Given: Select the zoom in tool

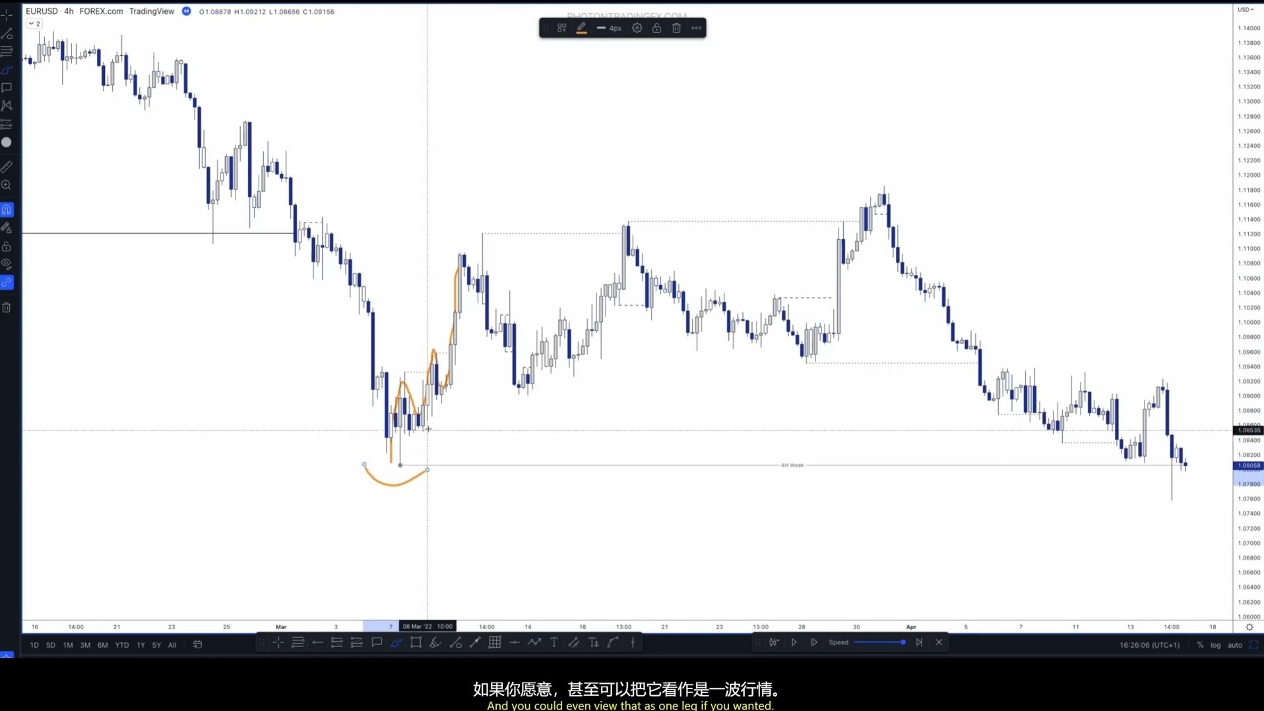Looking at the screenshot, I should pyautogui.click(x=7, y=186).
